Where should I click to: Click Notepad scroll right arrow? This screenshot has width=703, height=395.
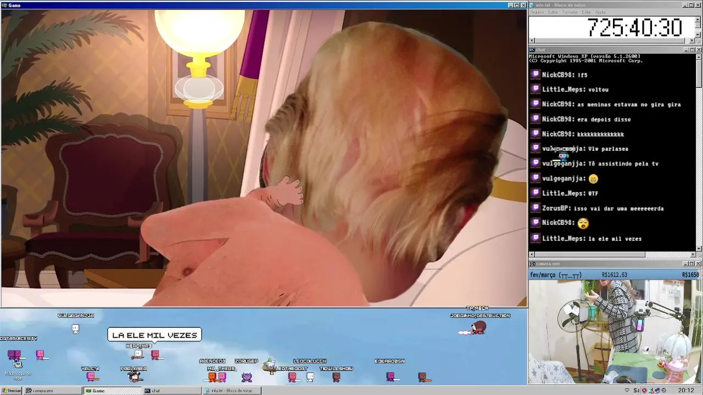pyautogui.click(x=693, y=41)
